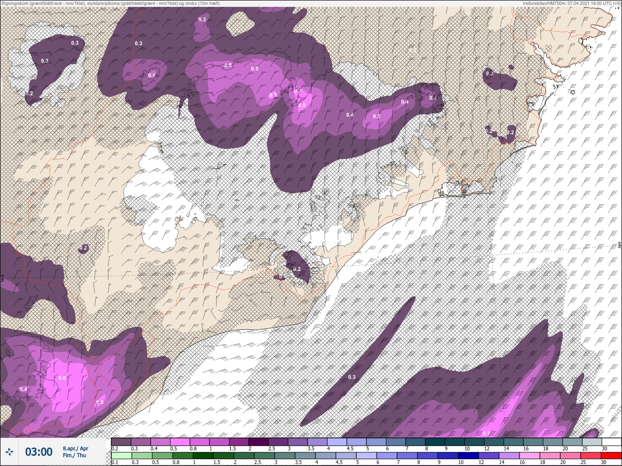Image resolution: width=622 pixels, height=466 pixels.
Task: Click the '8.apr./ Apr' date label
Action: pyautogui.click(x=75, y=448)
